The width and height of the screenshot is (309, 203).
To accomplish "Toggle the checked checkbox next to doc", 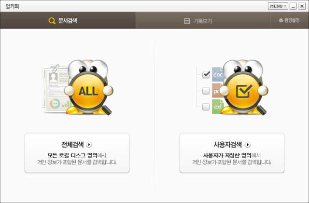I will 206,74.
